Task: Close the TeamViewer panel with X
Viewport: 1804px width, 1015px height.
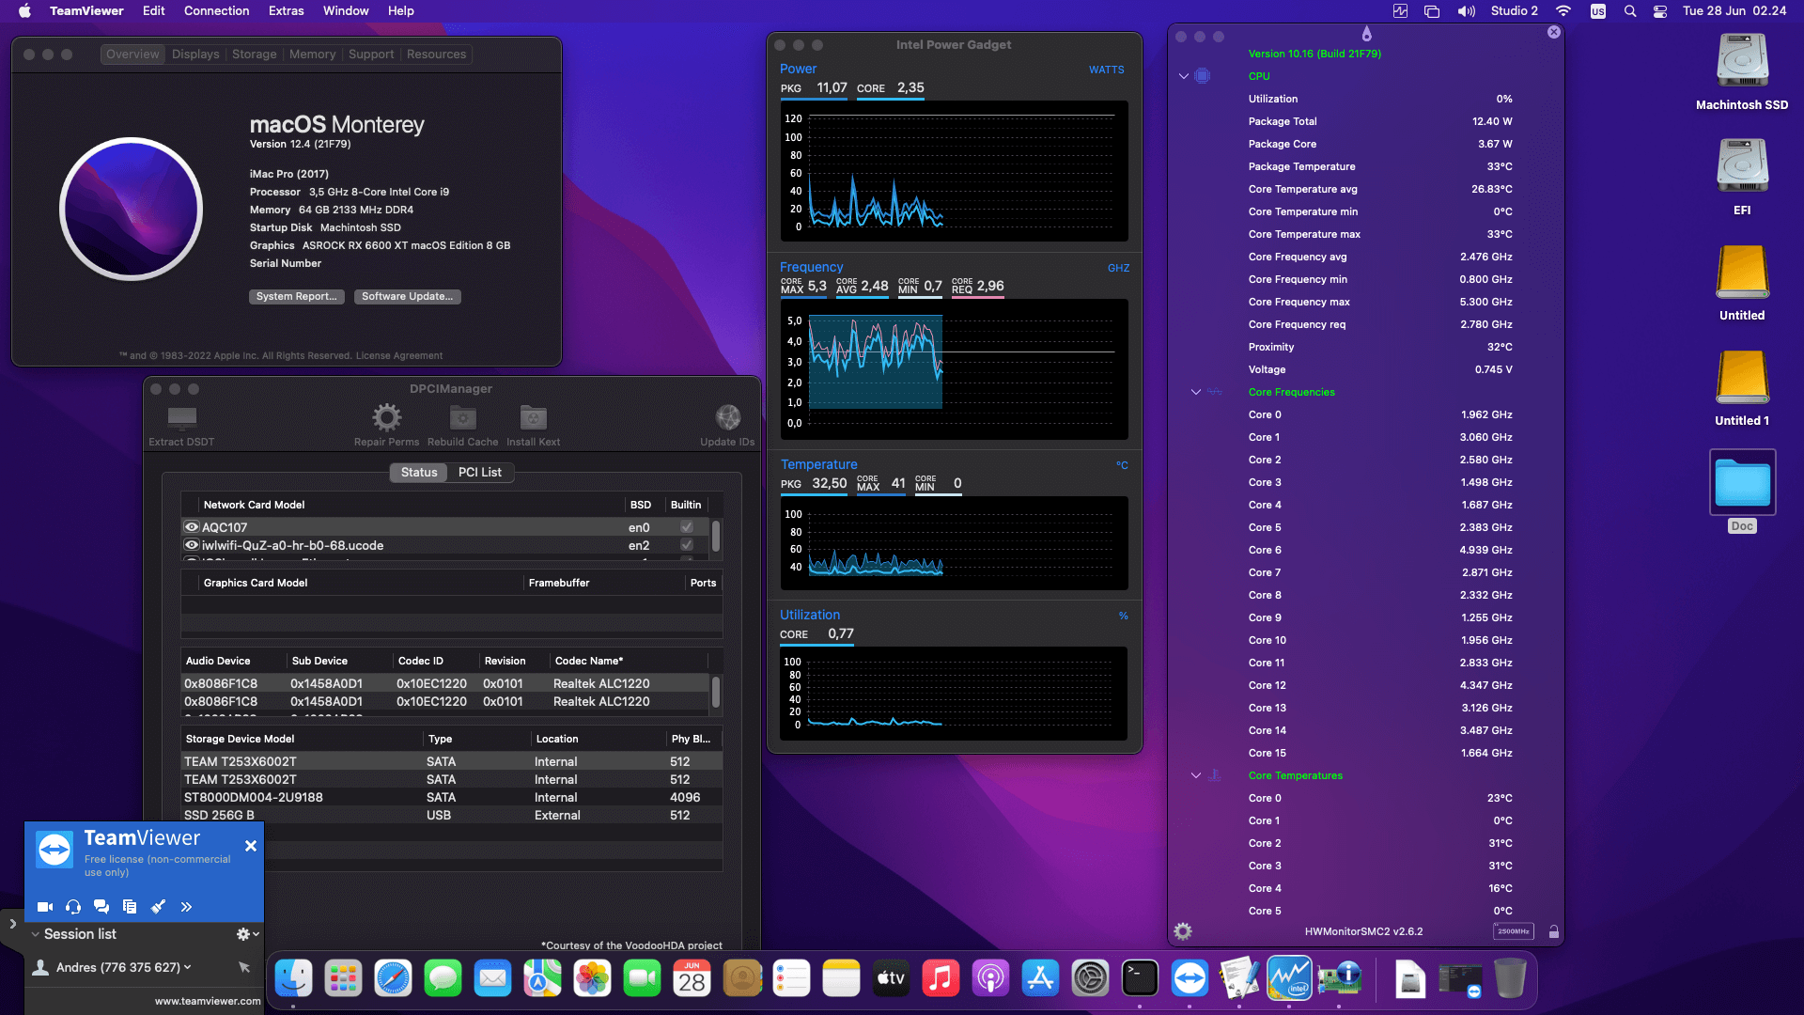Action: coord(251,846)
